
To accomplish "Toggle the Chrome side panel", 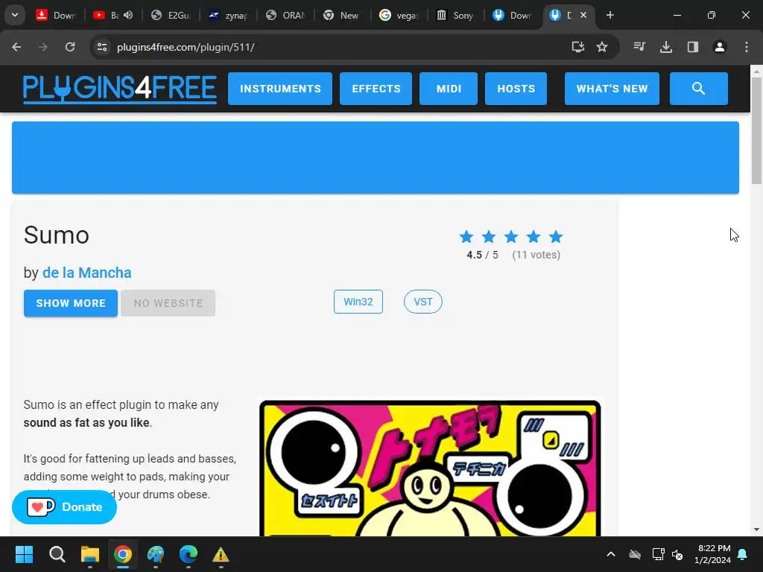I will tap(693, 47).
